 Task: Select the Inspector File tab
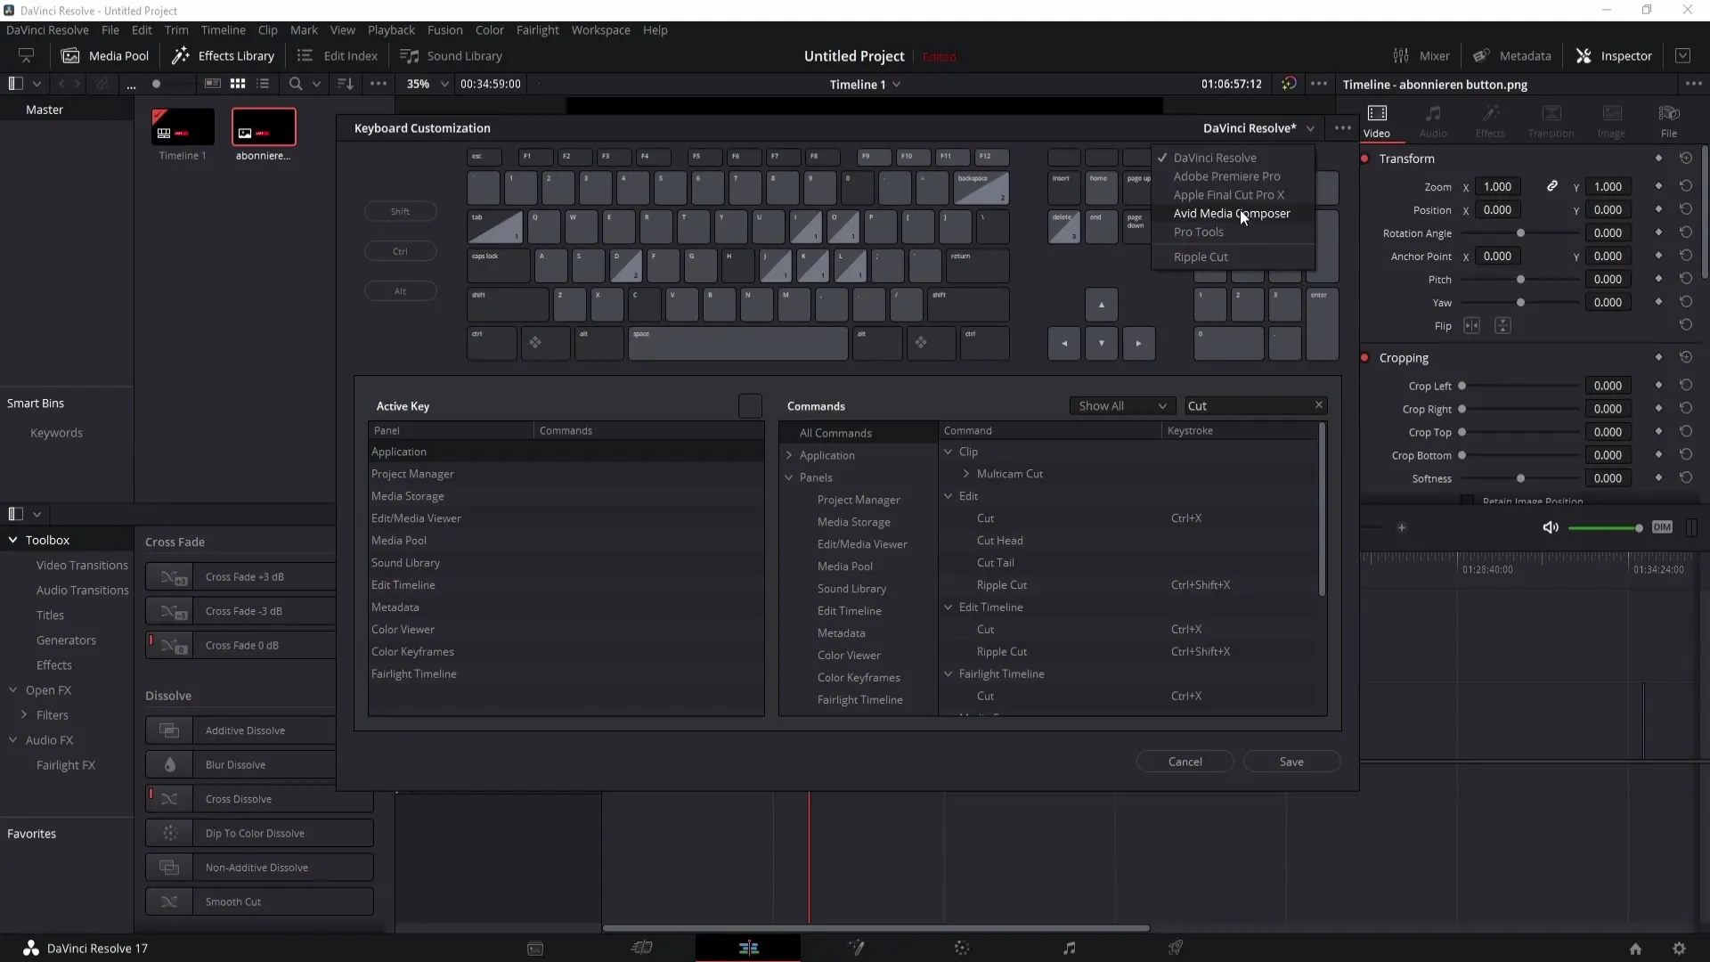click(x=1669, y=121)
